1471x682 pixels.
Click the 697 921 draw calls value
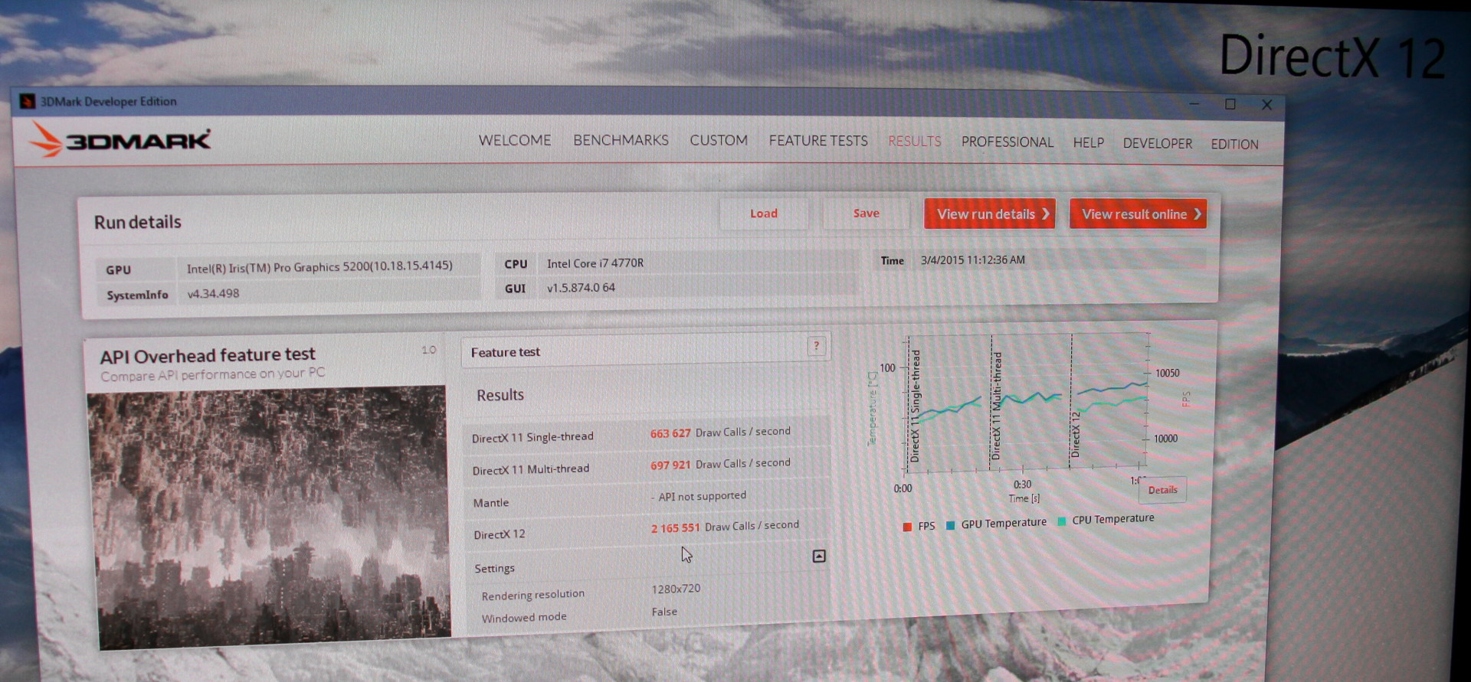click(x=670, y=465)
